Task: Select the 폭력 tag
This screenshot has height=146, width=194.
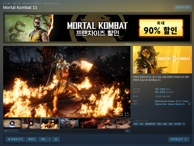Action: point(159,124)
